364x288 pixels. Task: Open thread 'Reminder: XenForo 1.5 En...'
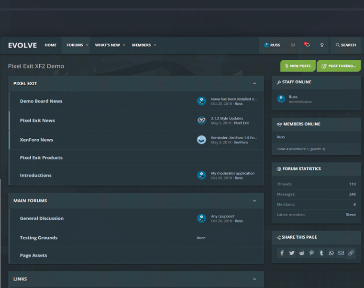pyautogui.click(x=234, y=138)
